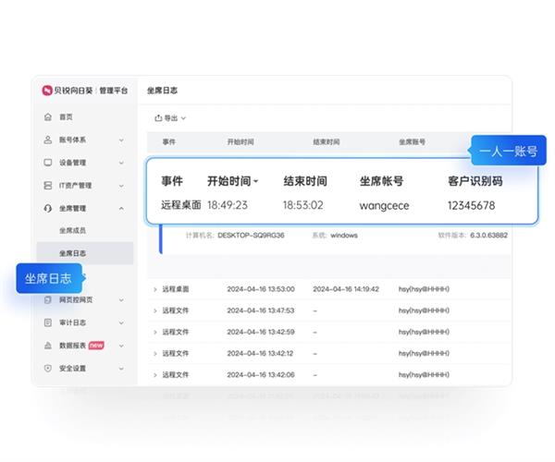
Task: Click the blue 坐席日志 callout badge
Action: pos(49,279)
